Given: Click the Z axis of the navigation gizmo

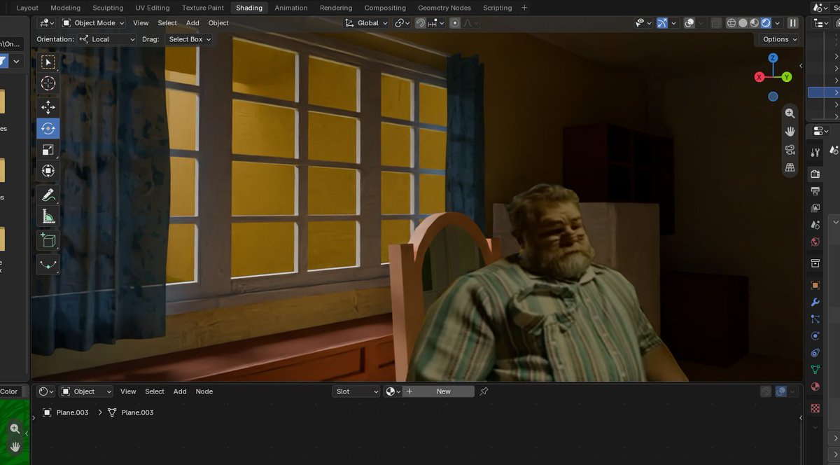Looking at the screenshot, I should coord(773,58).
